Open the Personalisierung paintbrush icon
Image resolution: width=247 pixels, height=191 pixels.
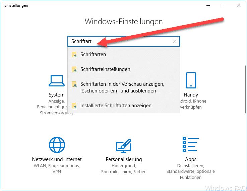(124, 146)
